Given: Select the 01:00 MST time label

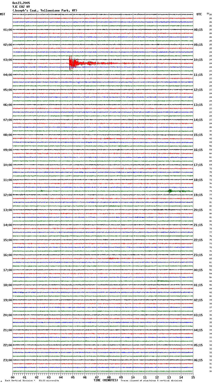Looking at the screenshot, I should 8,30.
